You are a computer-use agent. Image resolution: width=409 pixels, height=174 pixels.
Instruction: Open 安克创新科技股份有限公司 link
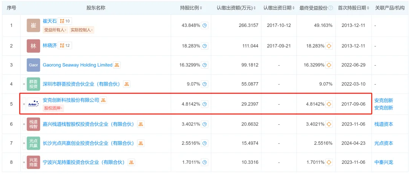coord(71,100)
